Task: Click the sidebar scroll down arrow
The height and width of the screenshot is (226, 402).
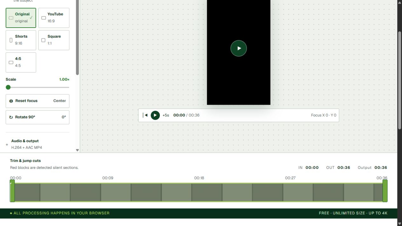Action: tap(77, 150)
